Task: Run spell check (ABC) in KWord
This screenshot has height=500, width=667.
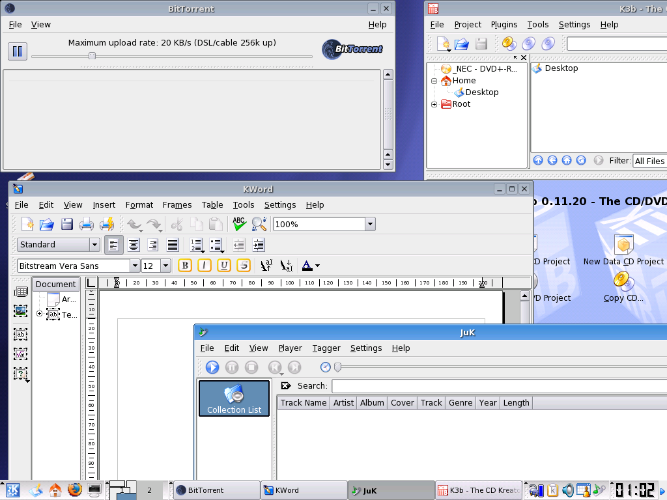Action: [239, 224]
